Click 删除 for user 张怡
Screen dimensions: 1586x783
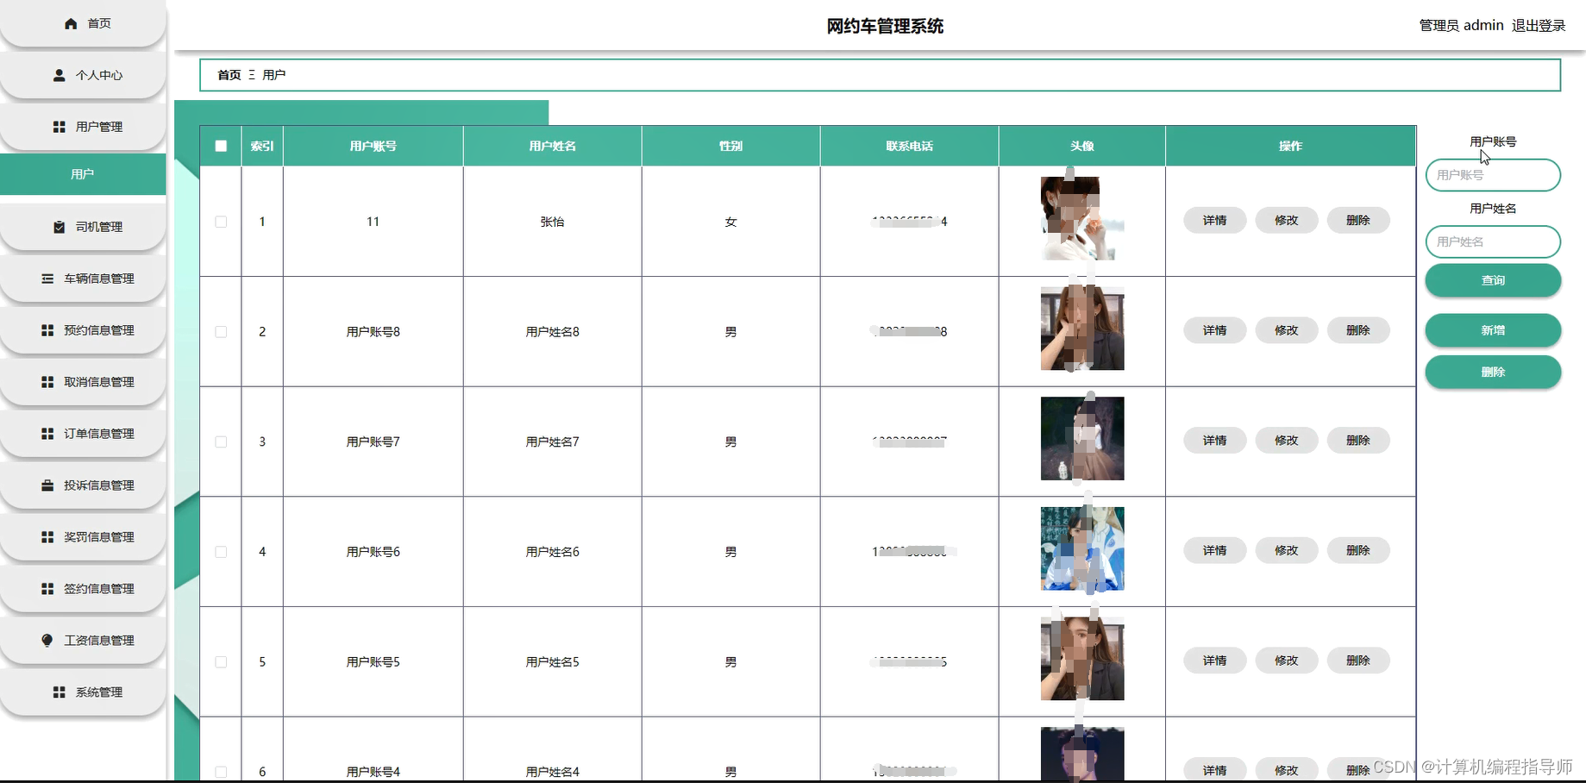click(x=1357, y=221)
